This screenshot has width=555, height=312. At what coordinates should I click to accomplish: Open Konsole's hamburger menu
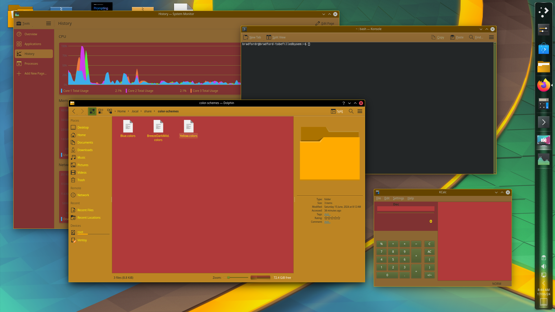[x=491, y=37]
